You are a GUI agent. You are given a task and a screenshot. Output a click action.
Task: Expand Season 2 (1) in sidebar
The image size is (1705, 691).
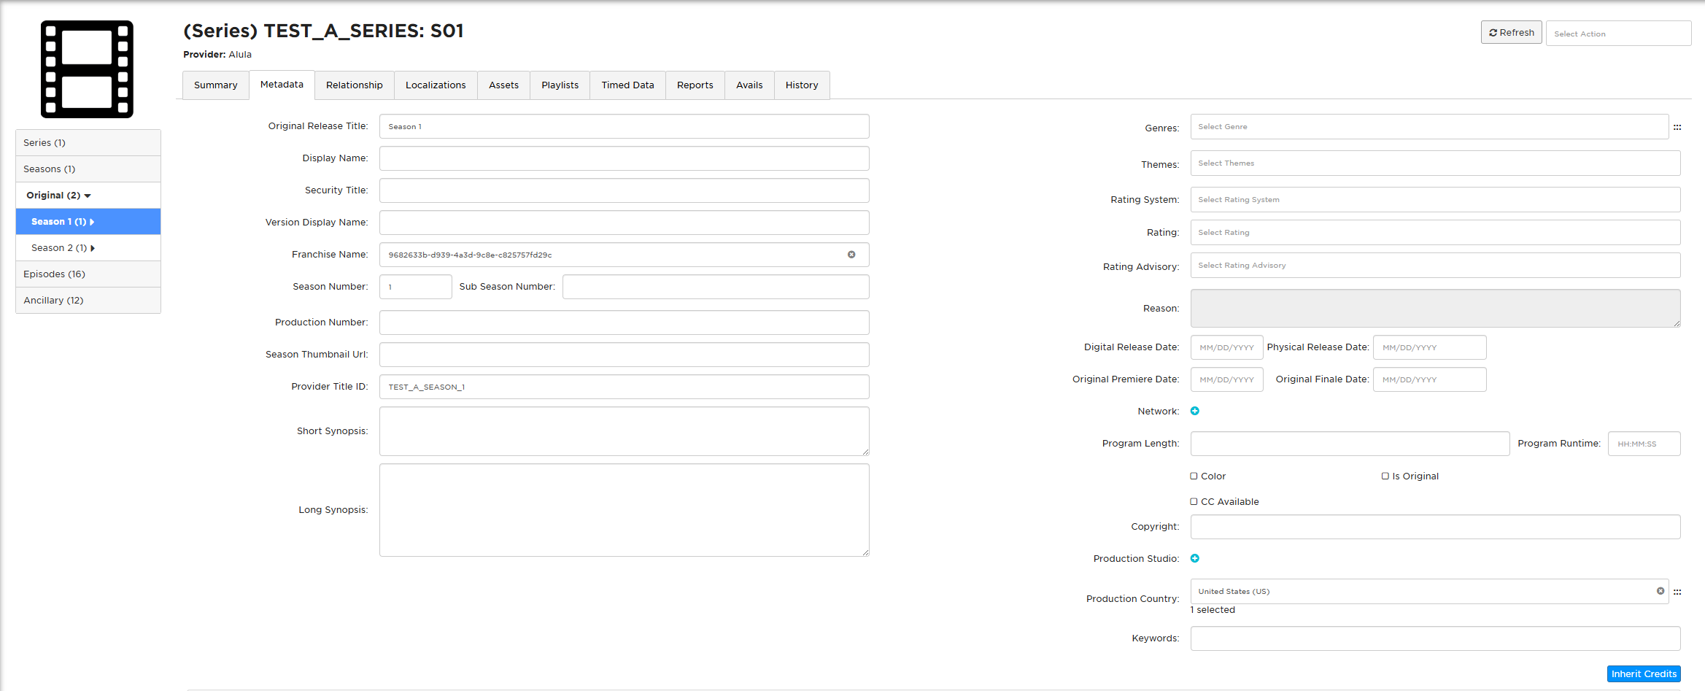[93, 248]
